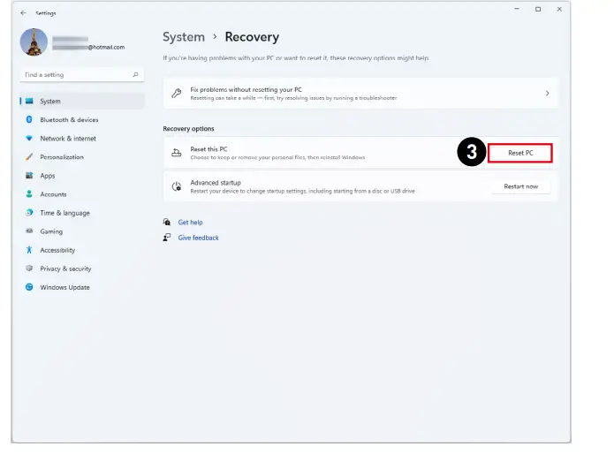Click the Privacy shield icon
The height and width of the screenshot is (454, 614).
(x=29, y=269)
